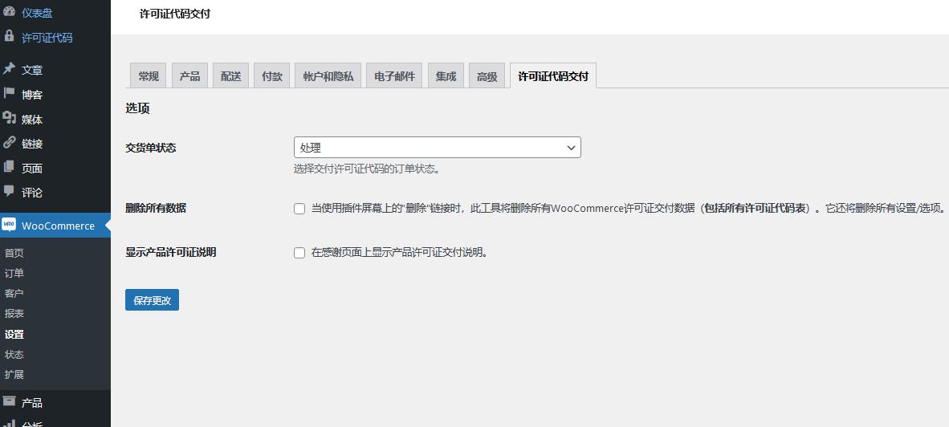Click the Woo logo icon
The width and height of the screenshot is (949, 427).
click(x=9, y=226)
